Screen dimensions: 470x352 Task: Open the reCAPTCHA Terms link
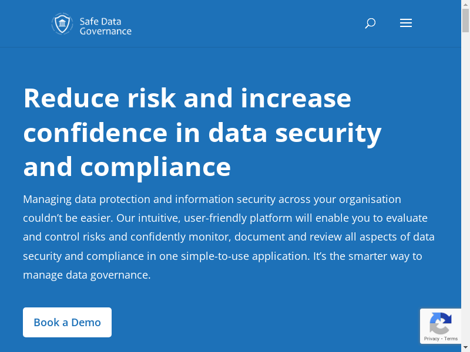[451, 339]
